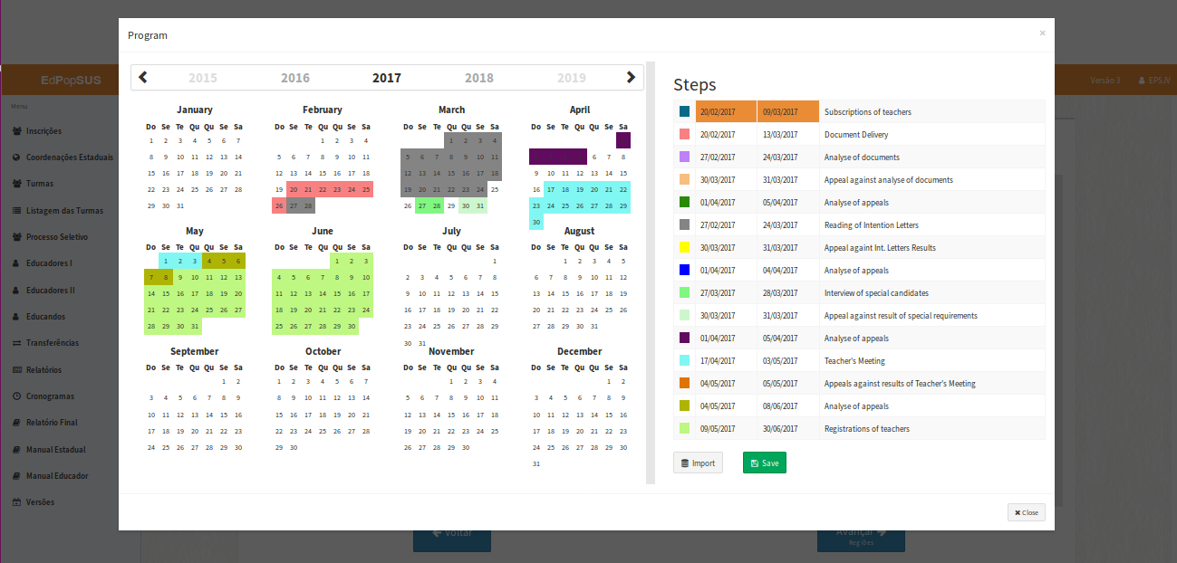Pick swatch for Reading of Intention Letters
This screenshot has height=563, width=1177.
click(685, 225)
